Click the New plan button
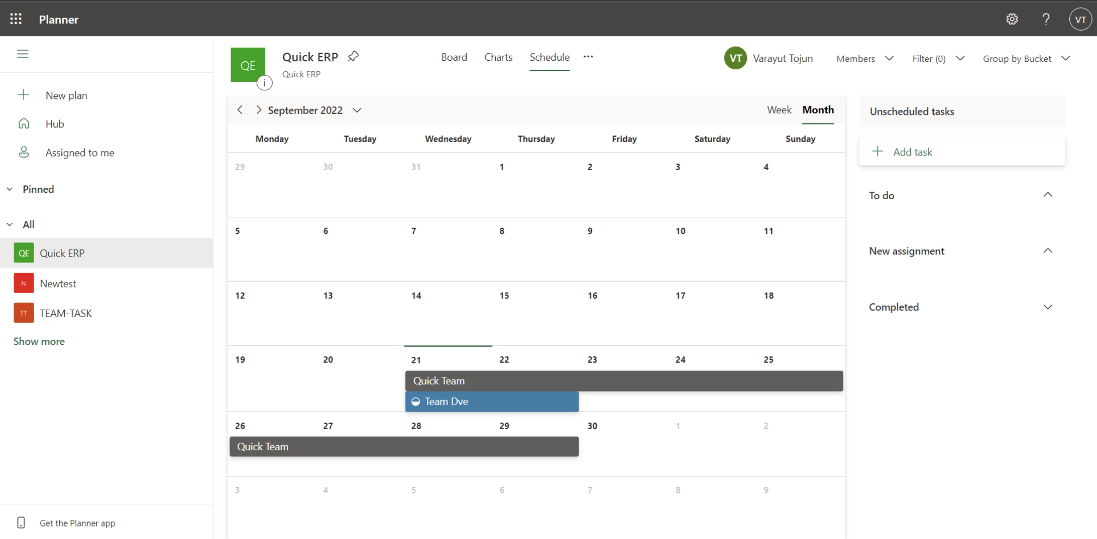The image size is (1097, 539). (x=66, y=95)
